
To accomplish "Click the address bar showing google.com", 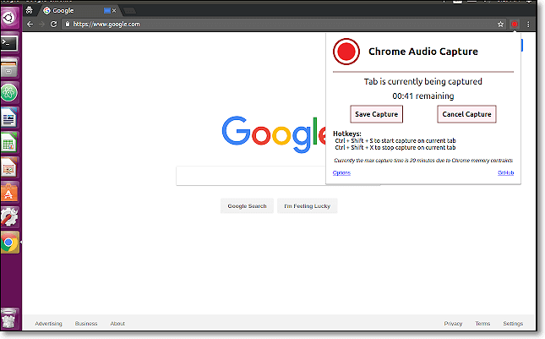I will 253,24.
